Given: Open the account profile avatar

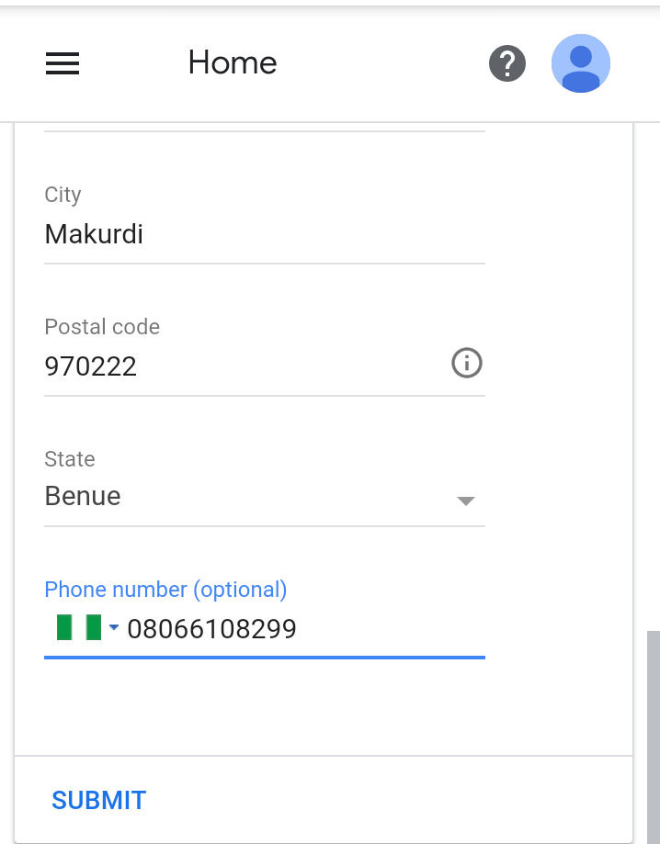Looking at the screenshot, I should pyautogui.click(x=580, y=63).
